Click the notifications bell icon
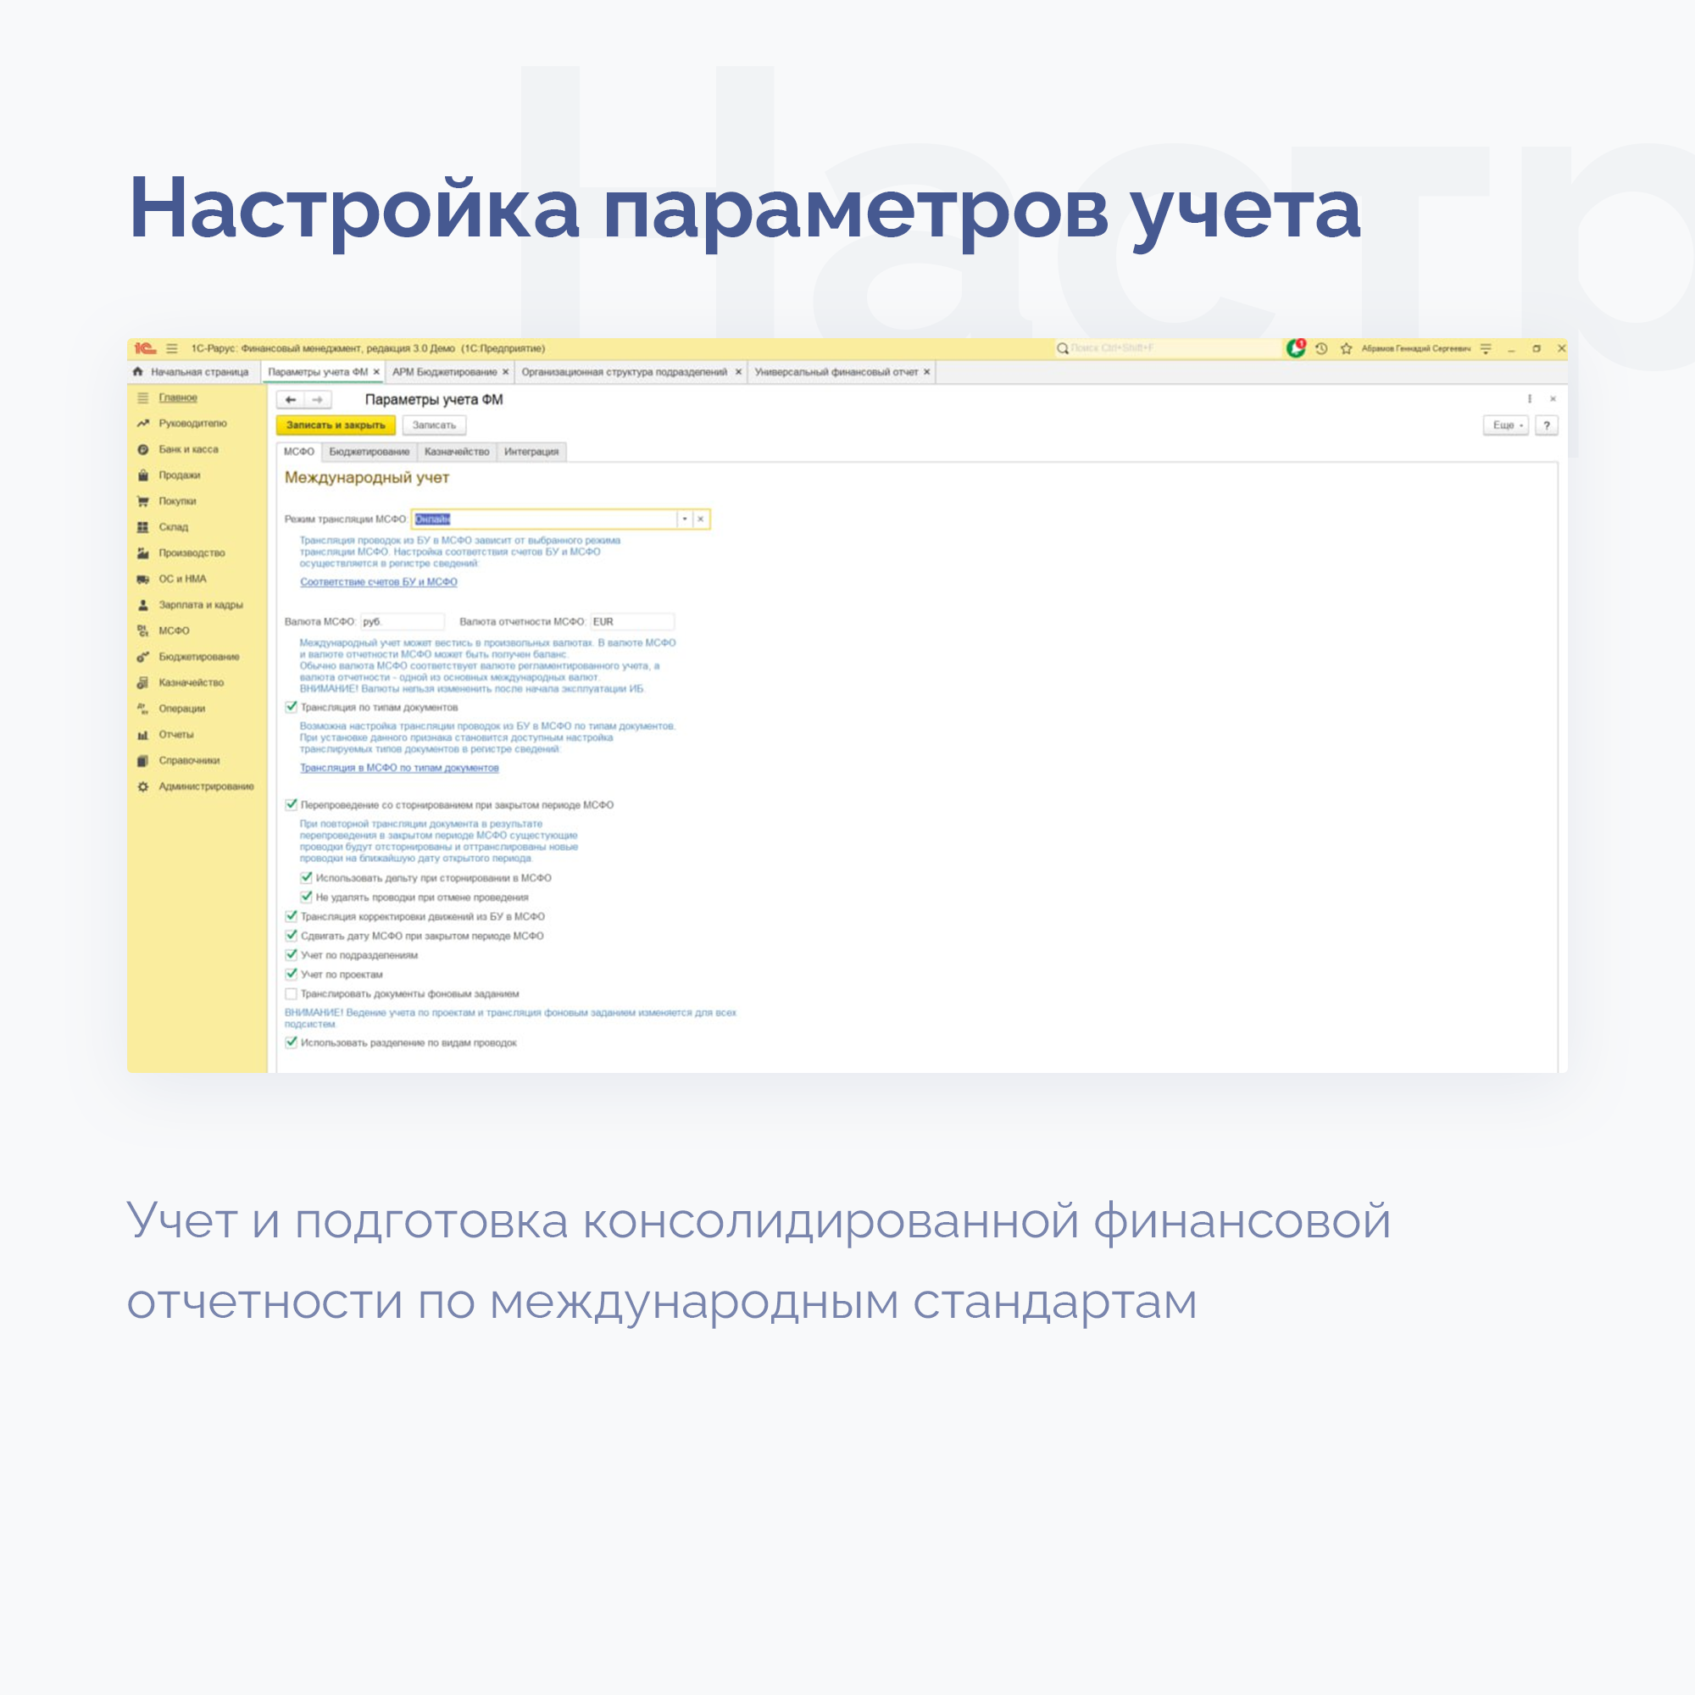 pyautogui.click(x=1295, y=348)
